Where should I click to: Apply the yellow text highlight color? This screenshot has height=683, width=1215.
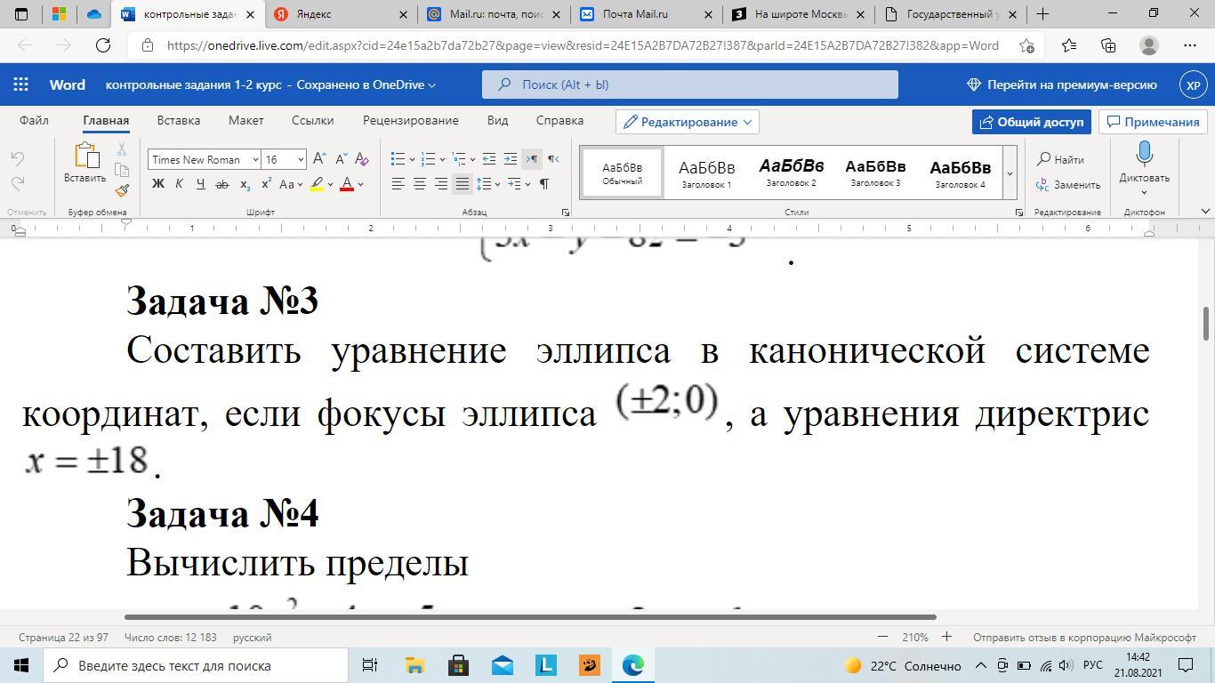317,184
